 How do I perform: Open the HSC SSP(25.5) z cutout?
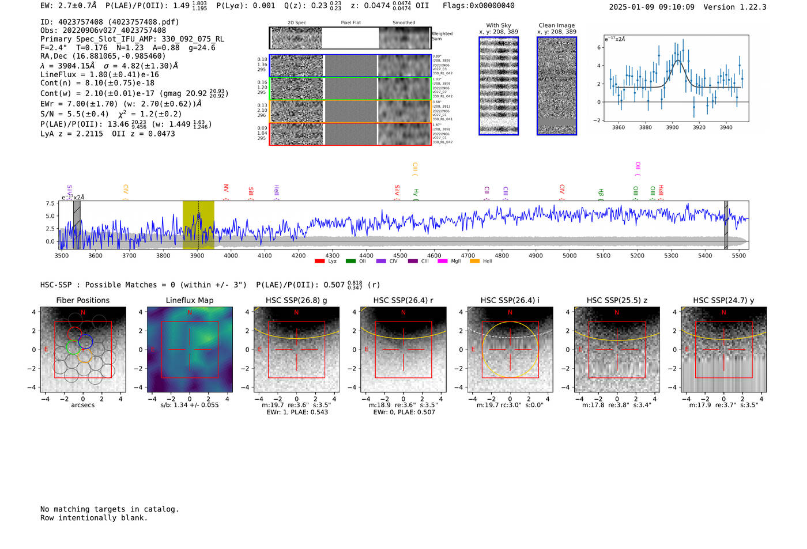[617, 349]
